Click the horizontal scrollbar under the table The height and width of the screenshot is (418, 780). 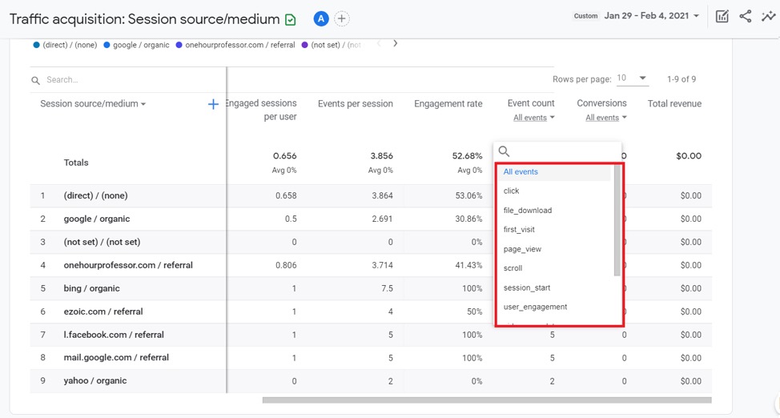(x=486, y=400)
